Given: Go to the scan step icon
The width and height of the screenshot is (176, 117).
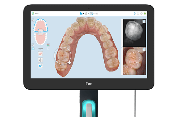Looking at the screenshot, I should [x=86, y=14].
